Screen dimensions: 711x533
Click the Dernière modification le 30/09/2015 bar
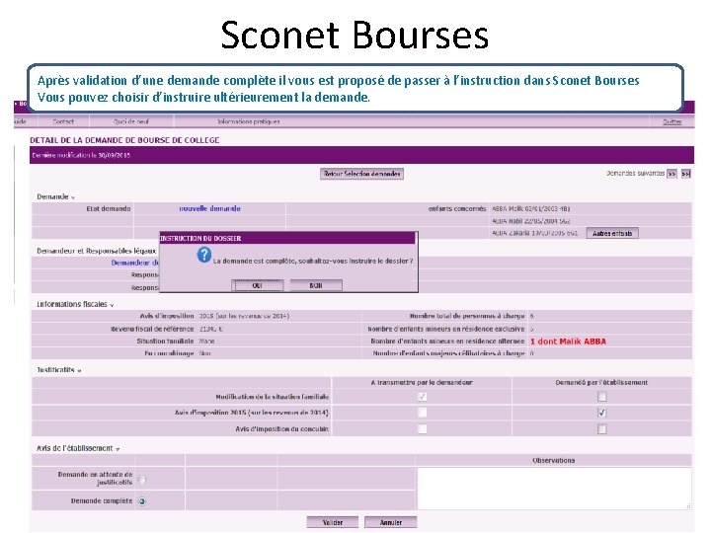click(361, 155)
